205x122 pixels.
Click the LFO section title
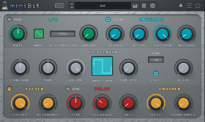[53, 19]
